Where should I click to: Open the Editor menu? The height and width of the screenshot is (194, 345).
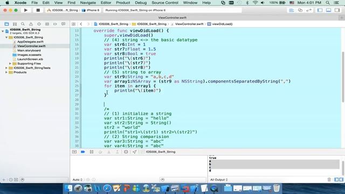click(x=106, y=3)
